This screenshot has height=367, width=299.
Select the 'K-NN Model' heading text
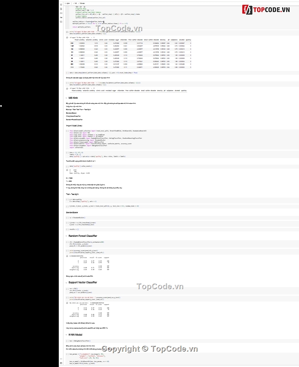pos(75,335)
